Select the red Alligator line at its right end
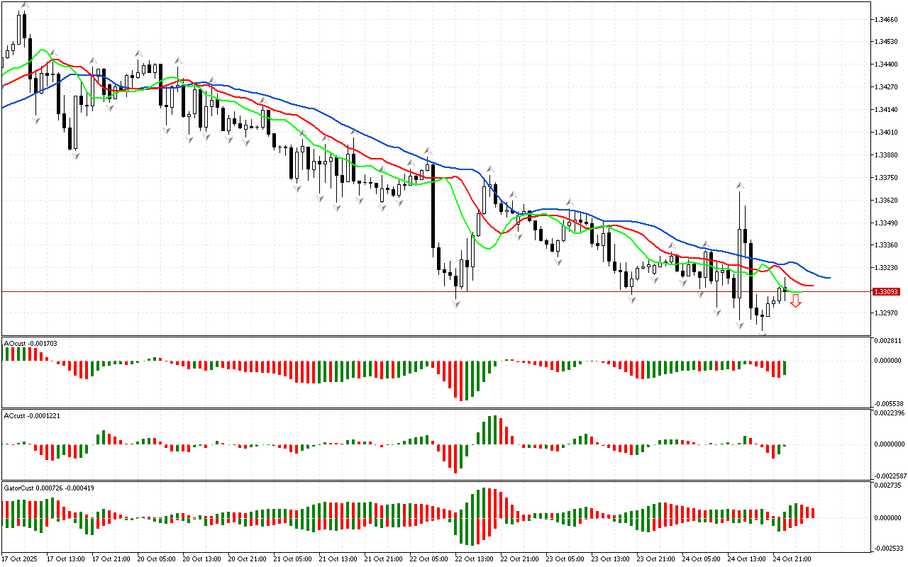The image size is (908, 567). (x=810, y=285)
